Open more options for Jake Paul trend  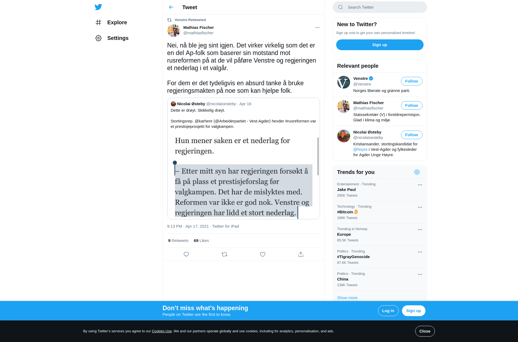[420, 185]
